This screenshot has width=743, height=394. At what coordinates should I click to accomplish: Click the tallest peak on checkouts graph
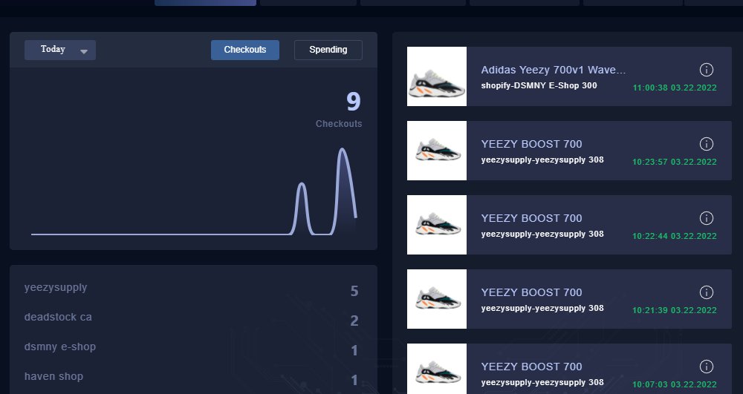[x=342, y=149]
